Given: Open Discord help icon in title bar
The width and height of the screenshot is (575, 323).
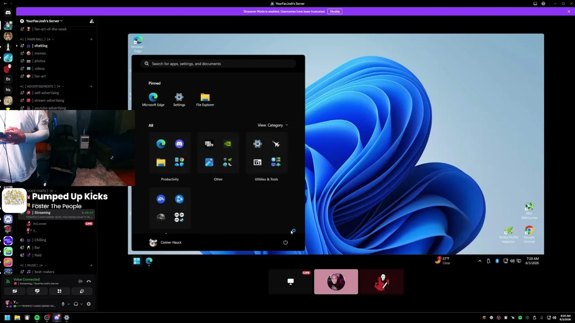Looking at the screenshot, I should [544, 4].
